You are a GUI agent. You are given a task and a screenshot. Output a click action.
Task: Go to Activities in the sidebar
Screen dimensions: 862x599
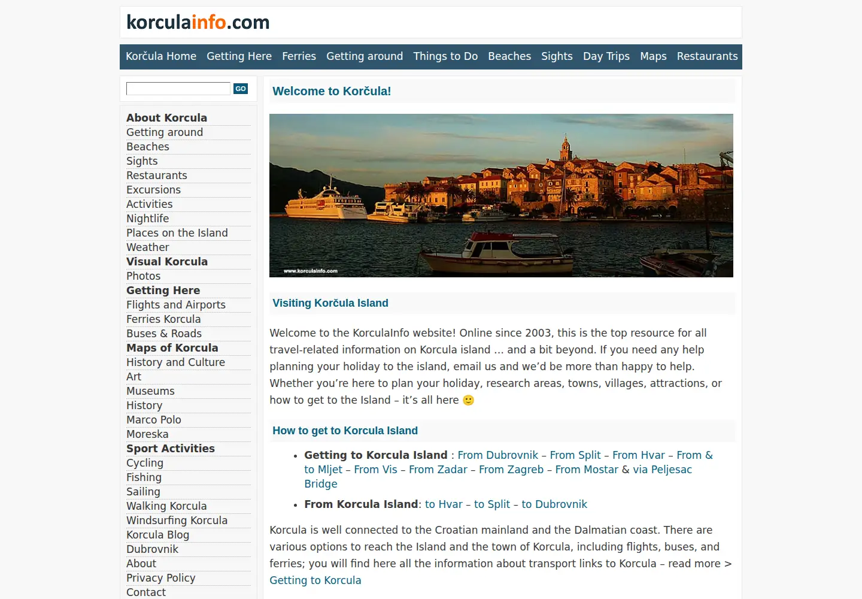pyautogui.click(x=149, y=204)
